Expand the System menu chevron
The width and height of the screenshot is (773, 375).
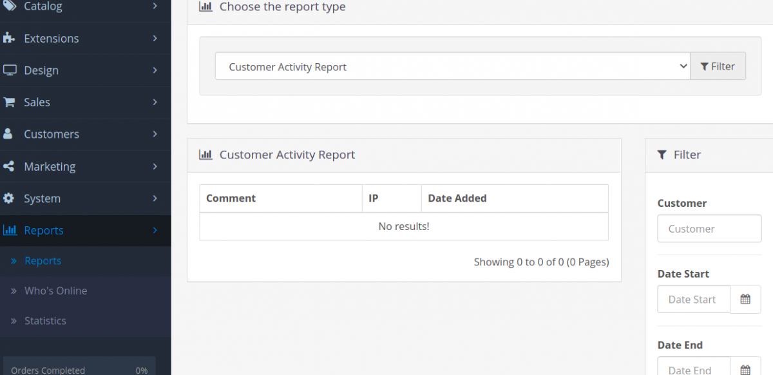coord(155,198)
